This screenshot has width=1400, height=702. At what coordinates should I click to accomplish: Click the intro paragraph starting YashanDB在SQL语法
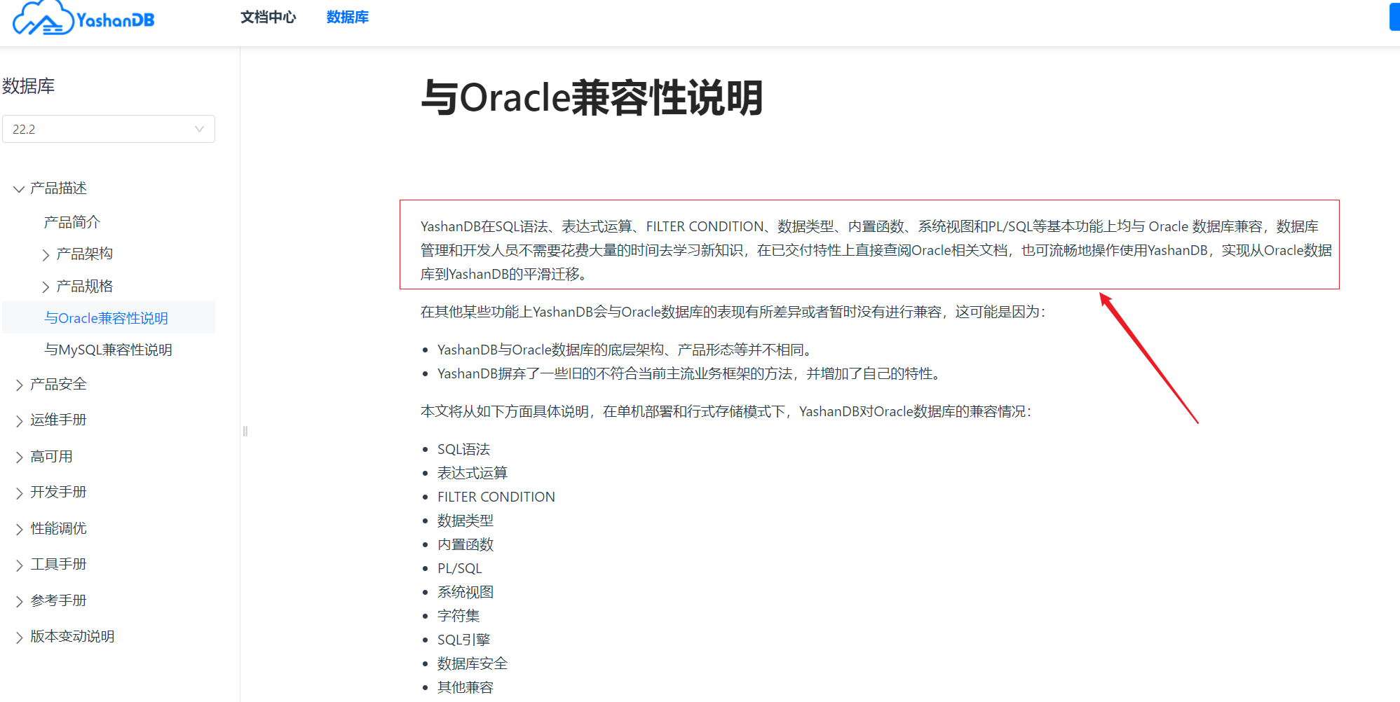(876, 250)
